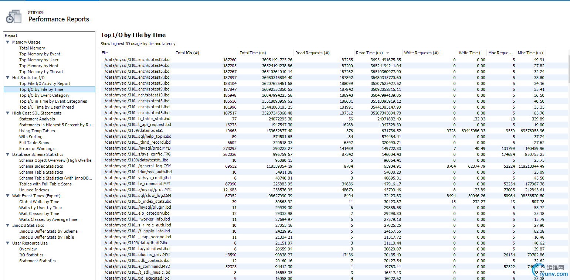This screenshot has width=570, height=280.
Task: Select the sys_config.TRG file row
Action: tap(323, 154)
